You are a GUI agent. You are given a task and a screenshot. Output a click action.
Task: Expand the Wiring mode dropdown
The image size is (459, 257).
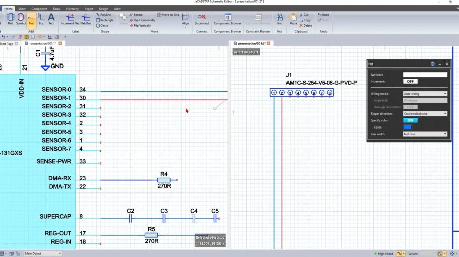[x=425, y=94]
